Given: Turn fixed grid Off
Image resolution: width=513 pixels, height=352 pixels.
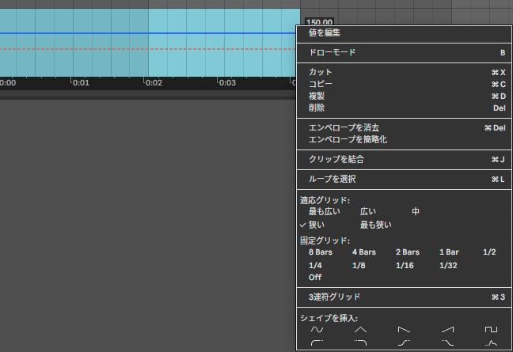Looking at the screenshot, I should point(315,277).
